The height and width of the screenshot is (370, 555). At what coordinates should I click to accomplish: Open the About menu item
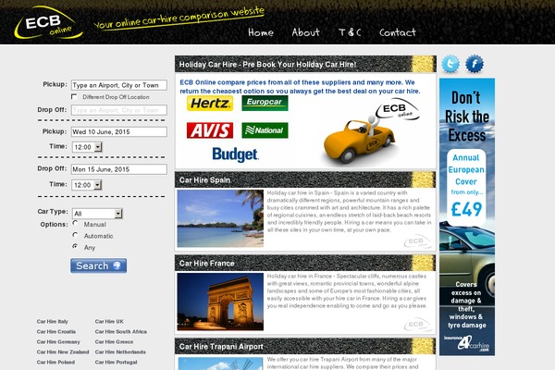[306, 32]
